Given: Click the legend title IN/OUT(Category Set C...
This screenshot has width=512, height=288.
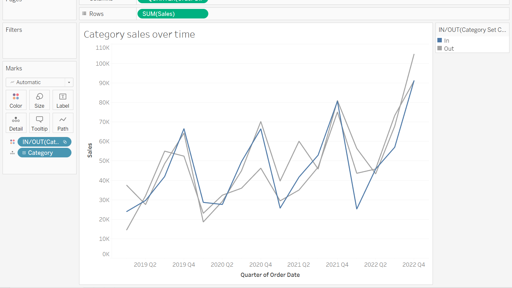Looking at the screenshot, I should tap(472, 30).
